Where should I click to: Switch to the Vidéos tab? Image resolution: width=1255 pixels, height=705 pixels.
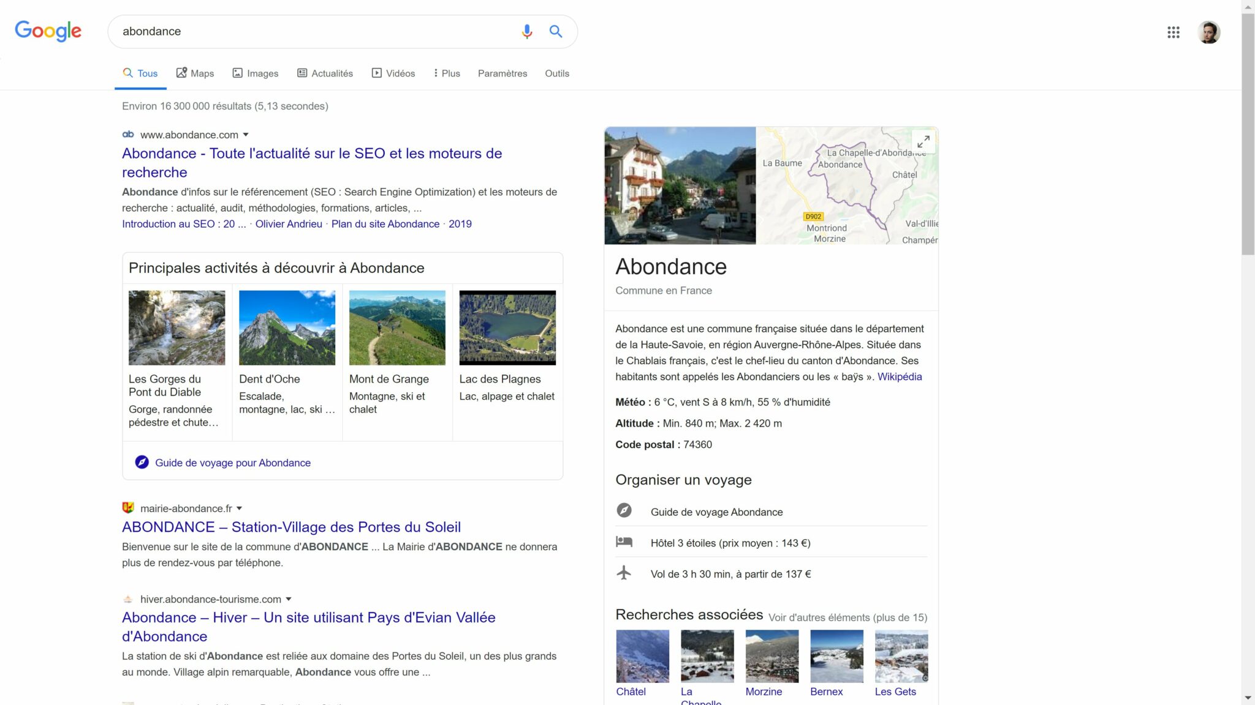pyautogui.click(x=393, y=73)
